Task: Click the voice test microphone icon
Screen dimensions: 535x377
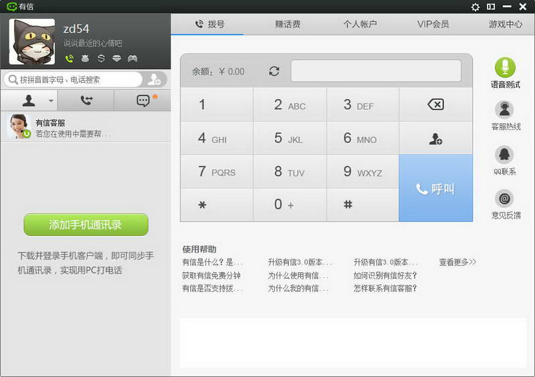Action: coord(505,68)
